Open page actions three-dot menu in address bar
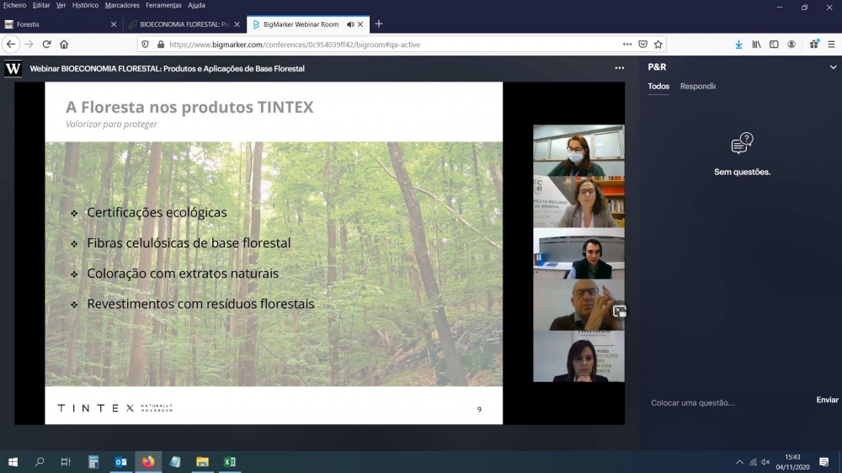The width and height of the screenshot is (842, 473). click(627, 45)
